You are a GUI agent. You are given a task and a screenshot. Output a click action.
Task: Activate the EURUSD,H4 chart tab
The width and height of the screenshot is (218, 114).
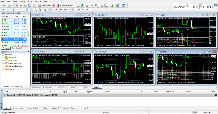[x=37, y=87]
